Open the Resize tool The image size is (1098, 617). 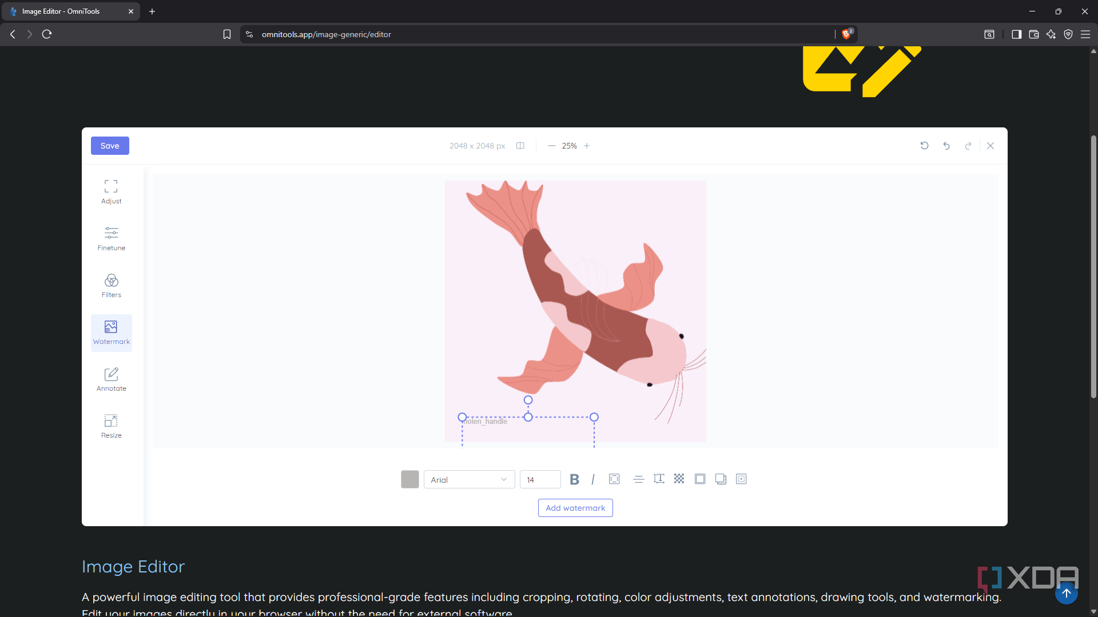point(111,426)
